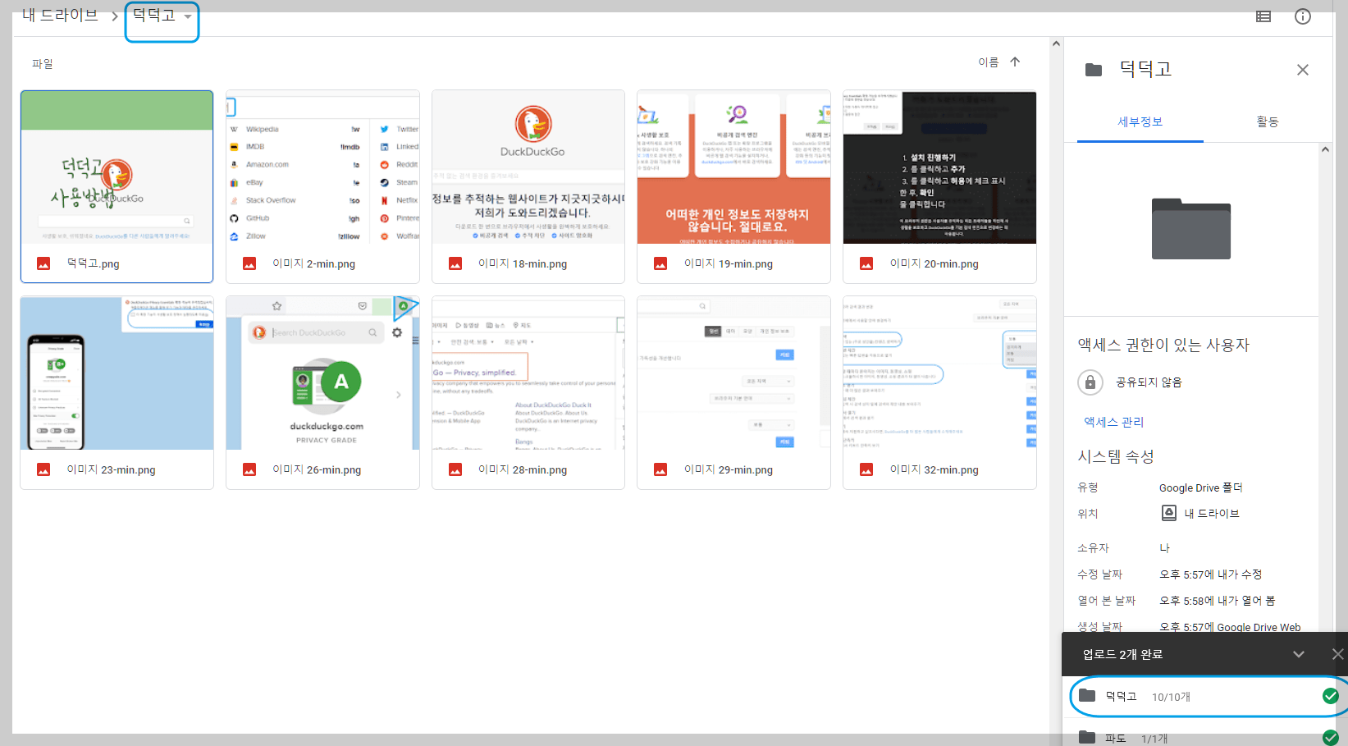Click folder icon in 파도 upload row

(x=1087, y=737)
